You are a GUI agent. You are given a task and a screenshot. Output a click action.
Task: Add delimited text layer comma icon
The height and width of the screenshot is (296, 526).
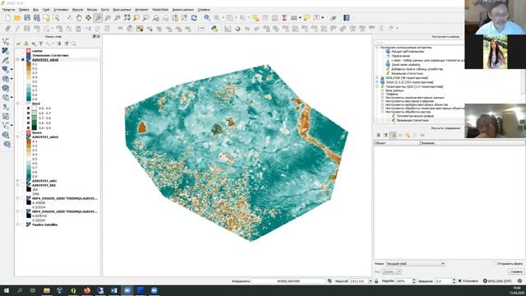point(6,107)
